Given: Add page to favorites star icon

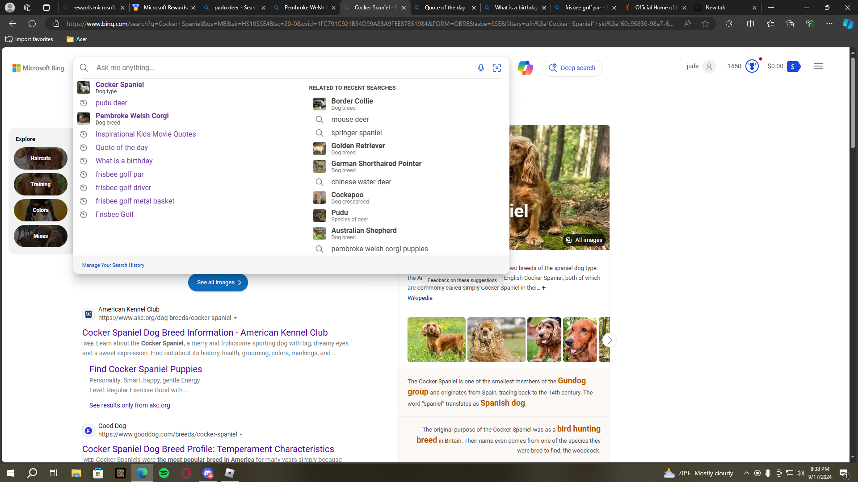Looking at the screenshot, I should (x=705, y=24).
